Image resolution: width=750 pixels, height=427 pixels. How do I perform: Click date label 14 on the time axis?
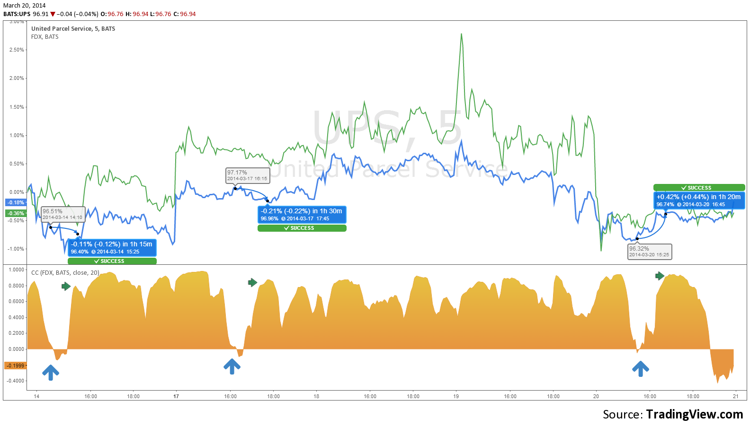36,396
